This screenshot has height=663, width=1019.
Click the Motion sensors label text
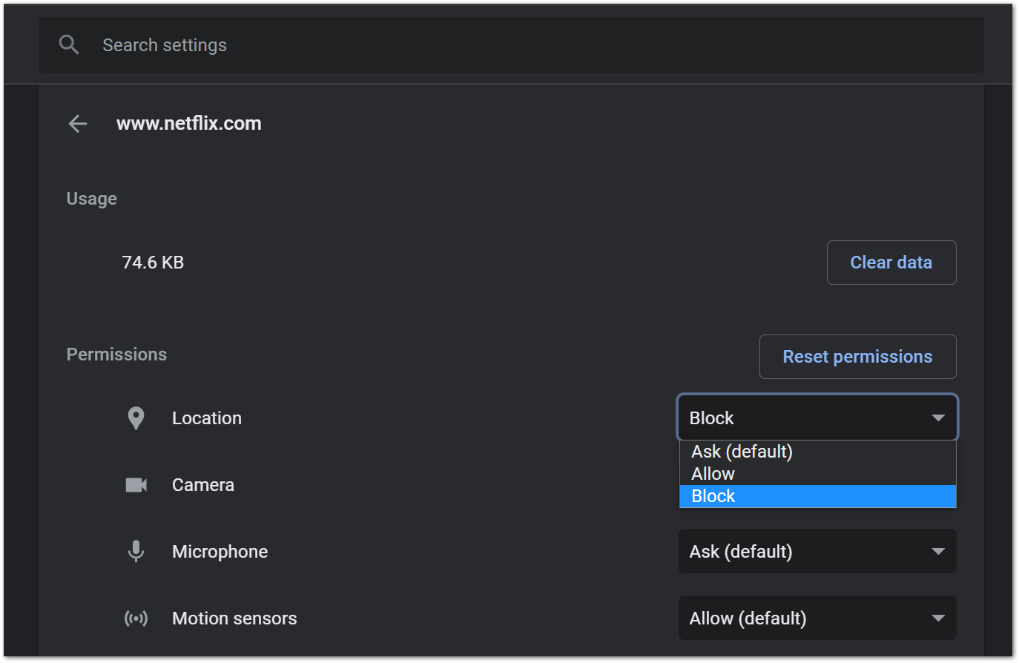(x=234, y=619)
